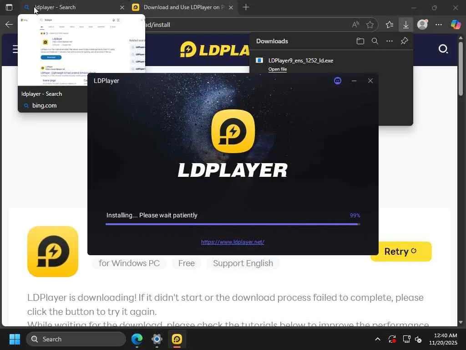Click the taskbar Search box
This screenshot has height=350, width=466.
pos(76,339)
